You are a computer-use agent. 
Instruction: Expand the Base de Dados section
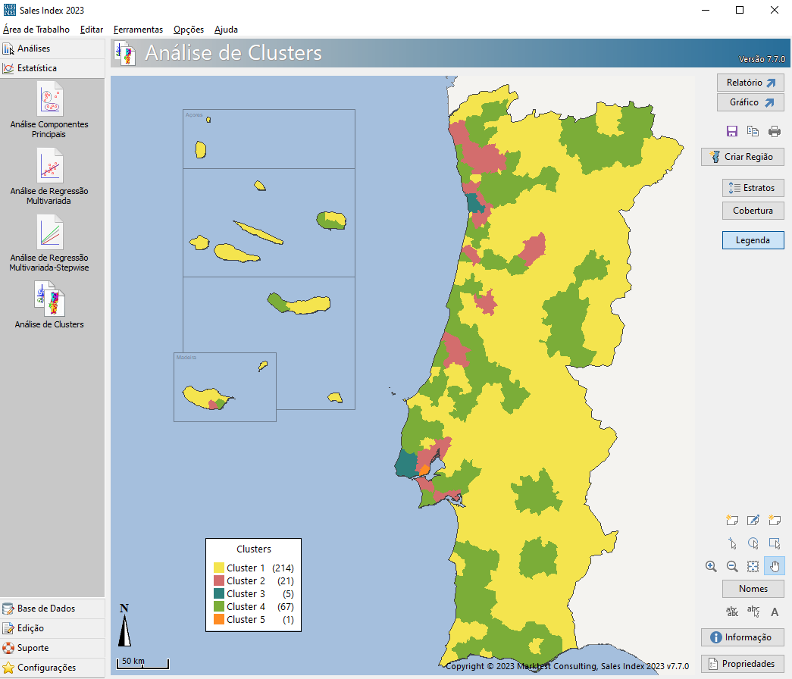[x=52, y=609]
